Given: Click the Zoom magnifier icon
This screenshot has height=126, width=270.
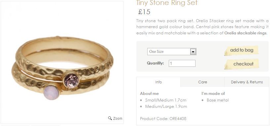Looking at the screenshot, I should tap(110, 118).
